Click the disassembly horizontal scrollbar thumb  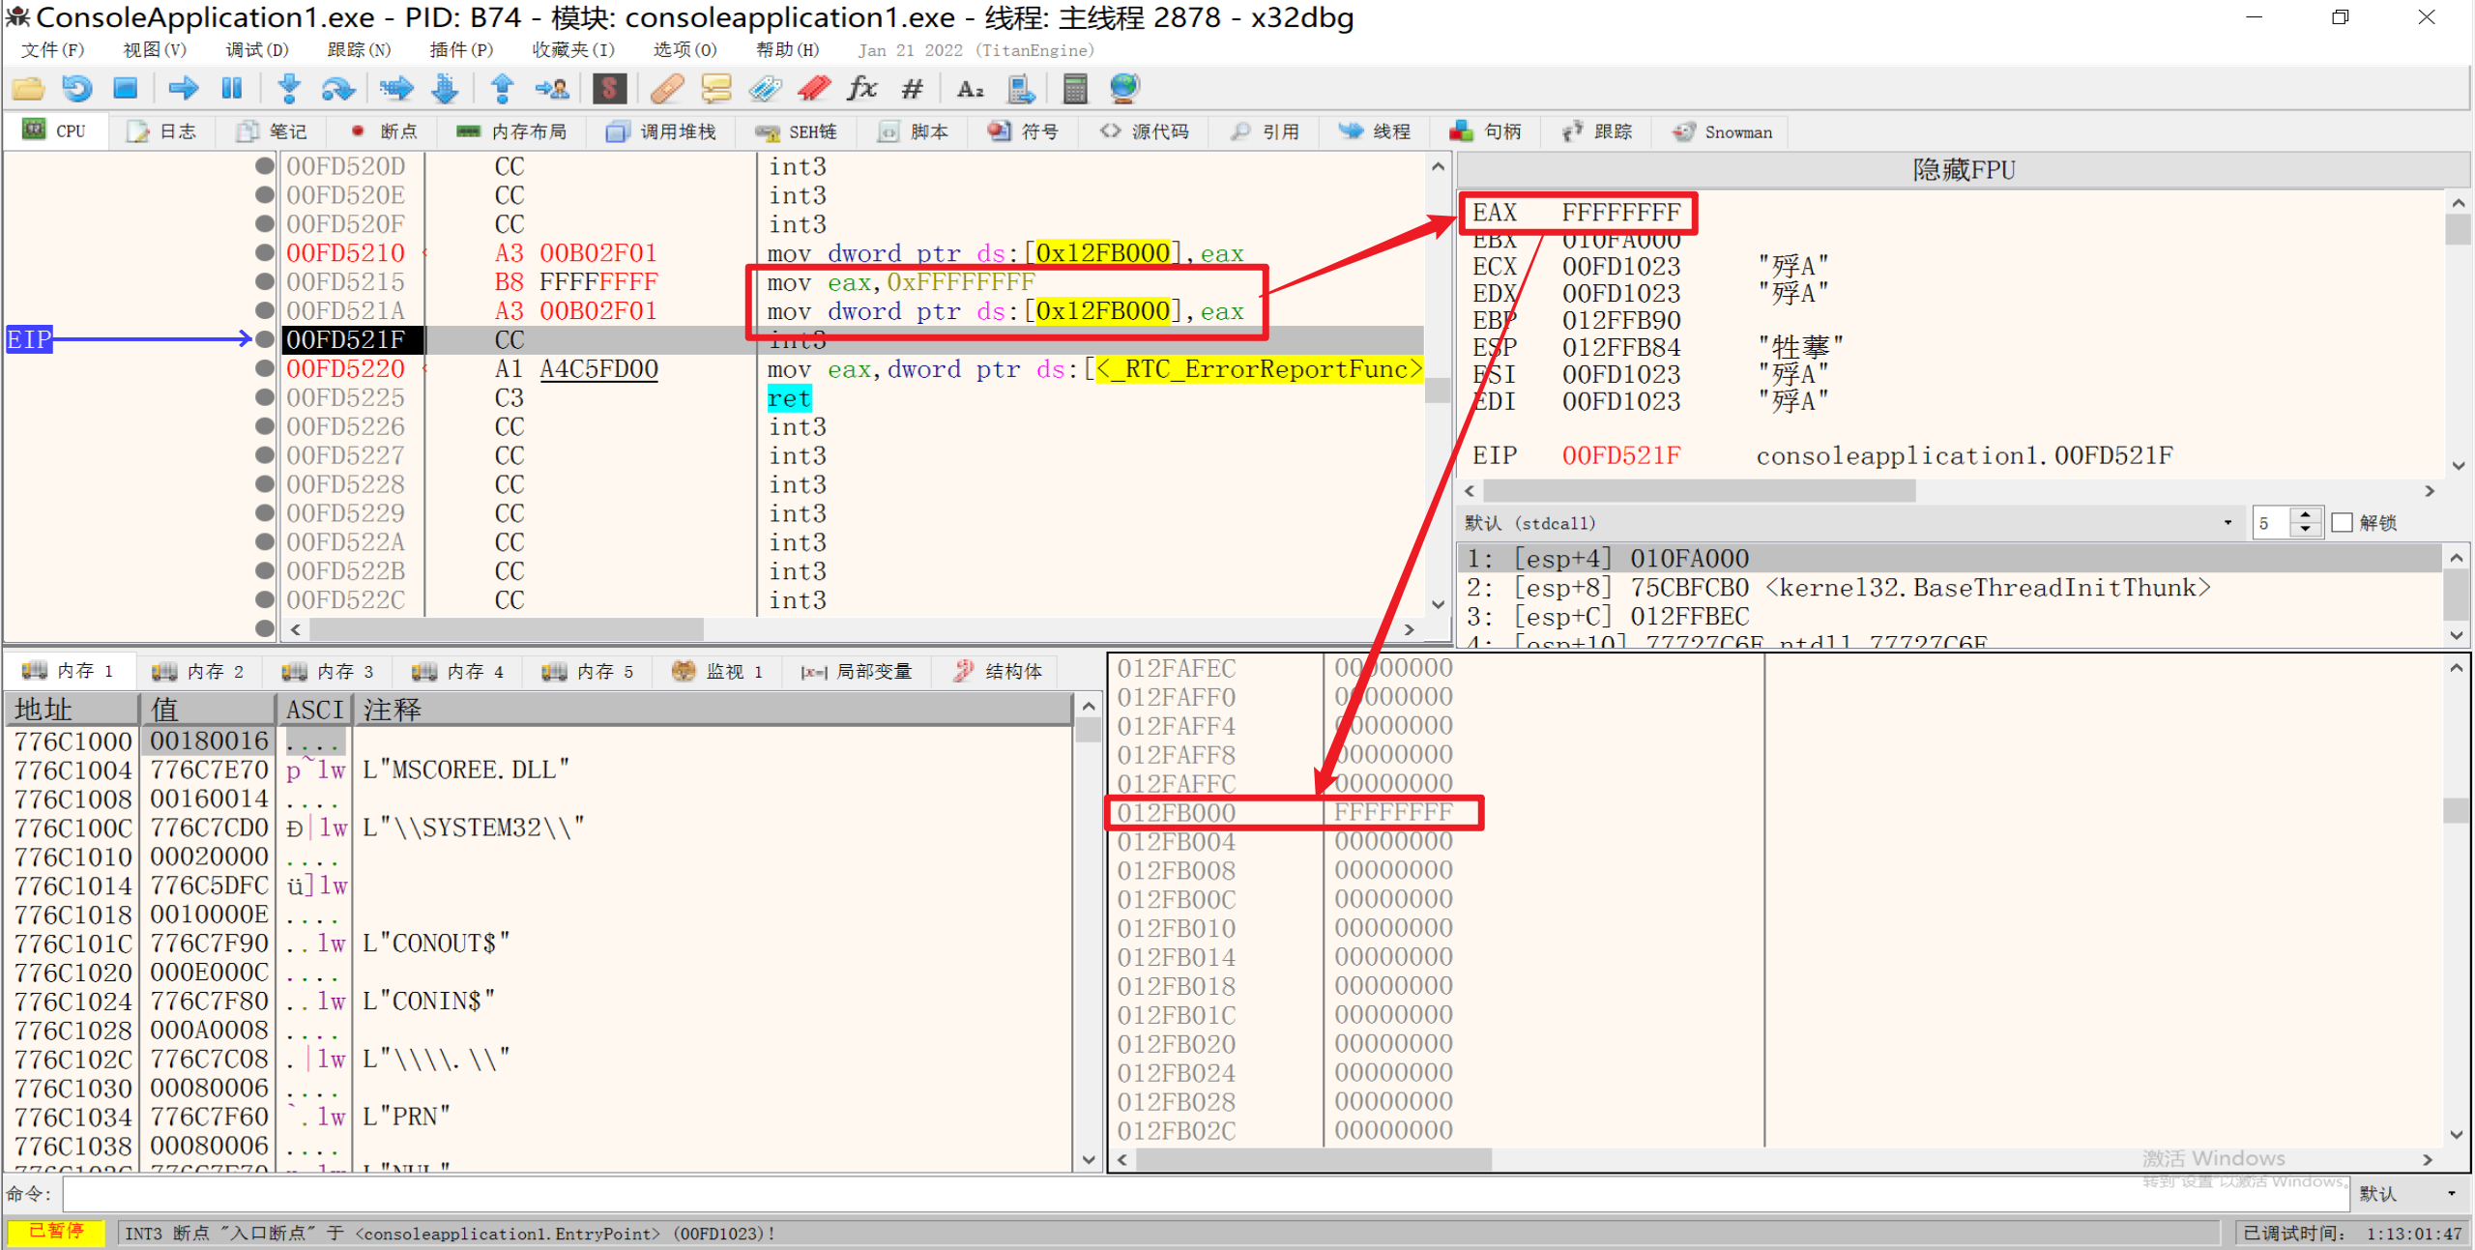pyautogui.click(x=507, y=630)
